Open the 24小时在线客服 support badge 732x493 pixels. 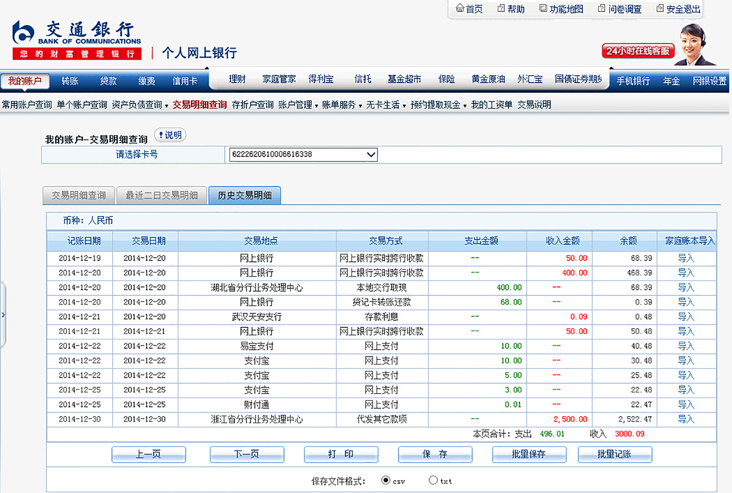pos(638,51)
